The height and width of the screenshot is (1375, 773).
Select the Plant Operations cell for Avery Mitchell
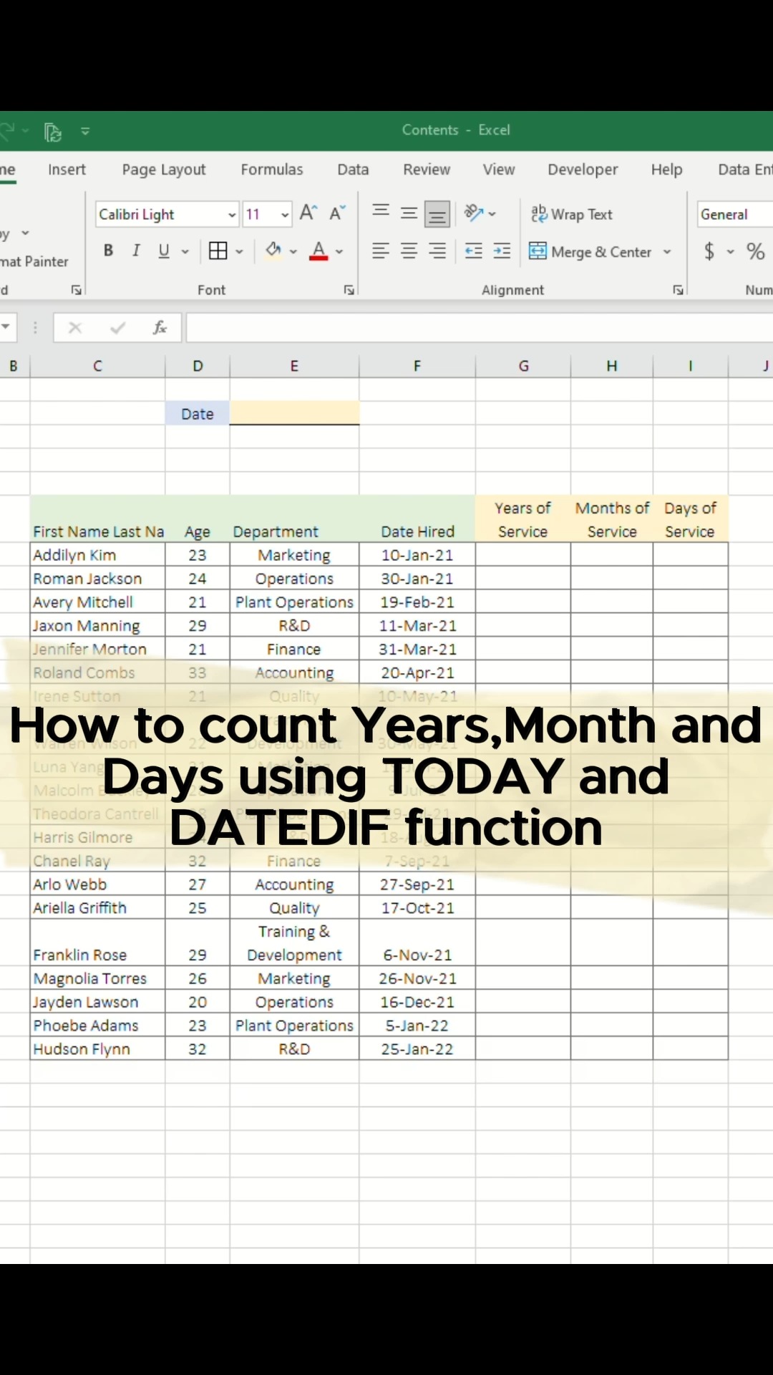tap(294, 602)
